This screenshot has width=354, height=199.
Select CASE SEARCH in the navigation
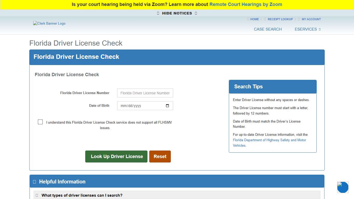click(x=268, y=29)
